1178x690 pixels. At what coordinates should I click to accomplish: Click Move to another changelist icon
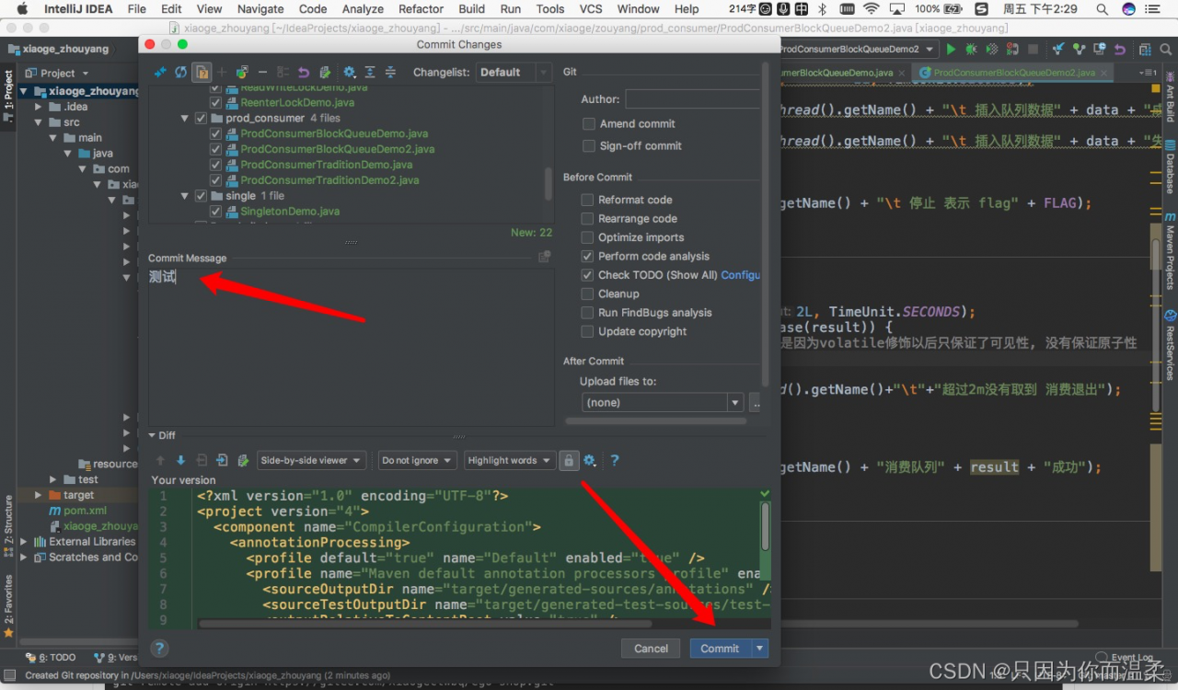point(242,72)
